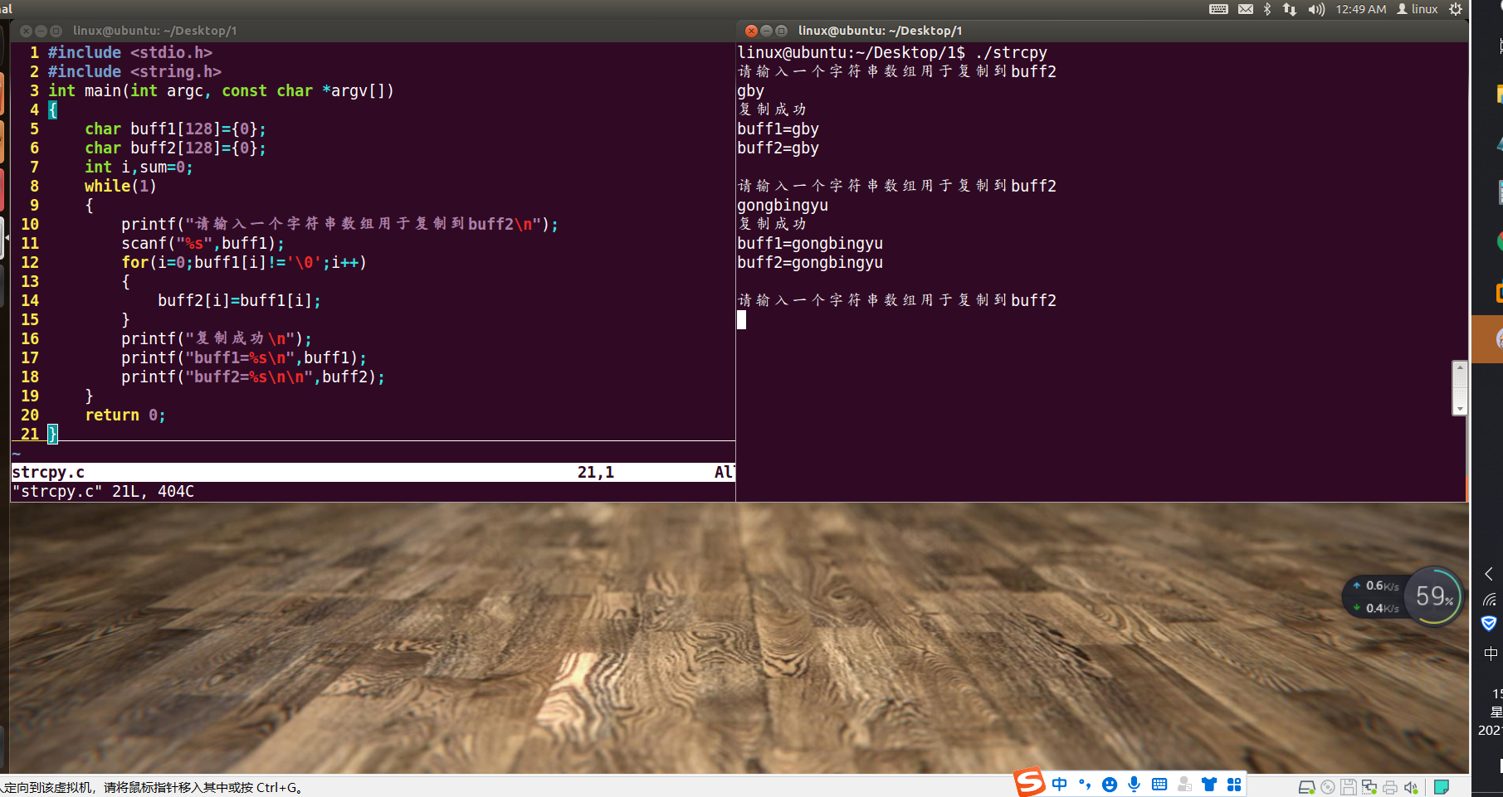Click the Sogou S logo icon
The height and width of the screenshot is (797, 1503).
[1030, 782]
